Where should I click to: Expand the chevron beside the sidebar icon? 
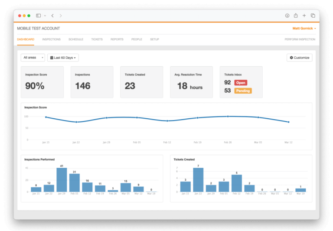45,16
